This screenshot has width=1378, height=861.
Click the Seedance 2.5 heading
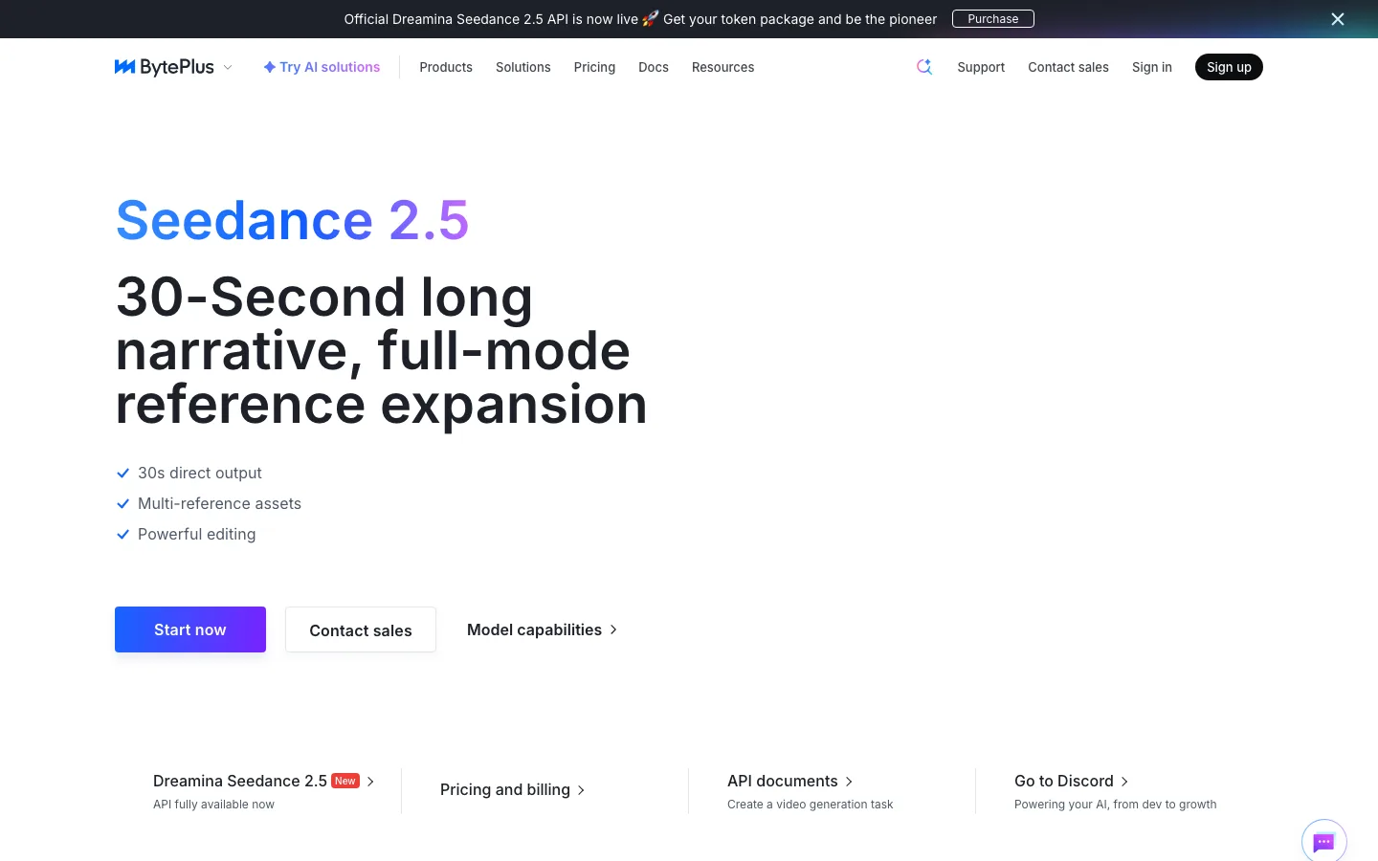click(x=293, y=220)
